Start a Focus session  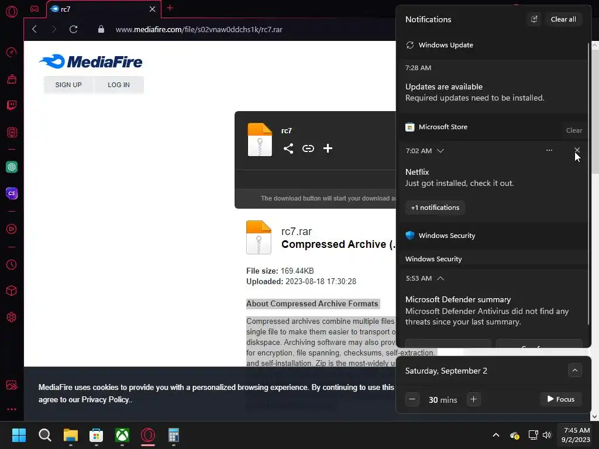(x=561, y=399)
